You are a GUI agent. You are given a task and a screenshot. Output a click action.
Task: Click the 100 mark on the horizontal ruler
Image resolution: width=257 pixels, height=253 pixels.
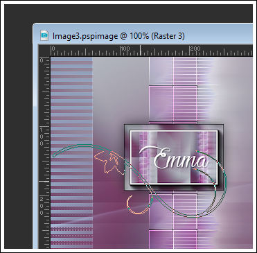125,49
